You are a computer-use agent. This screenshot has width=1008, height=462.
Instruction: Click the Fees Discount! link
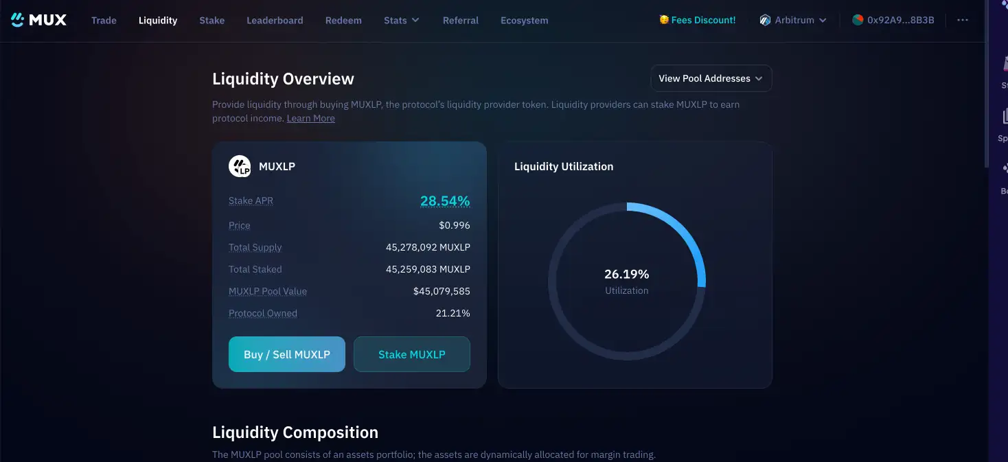tap(703, 20)
